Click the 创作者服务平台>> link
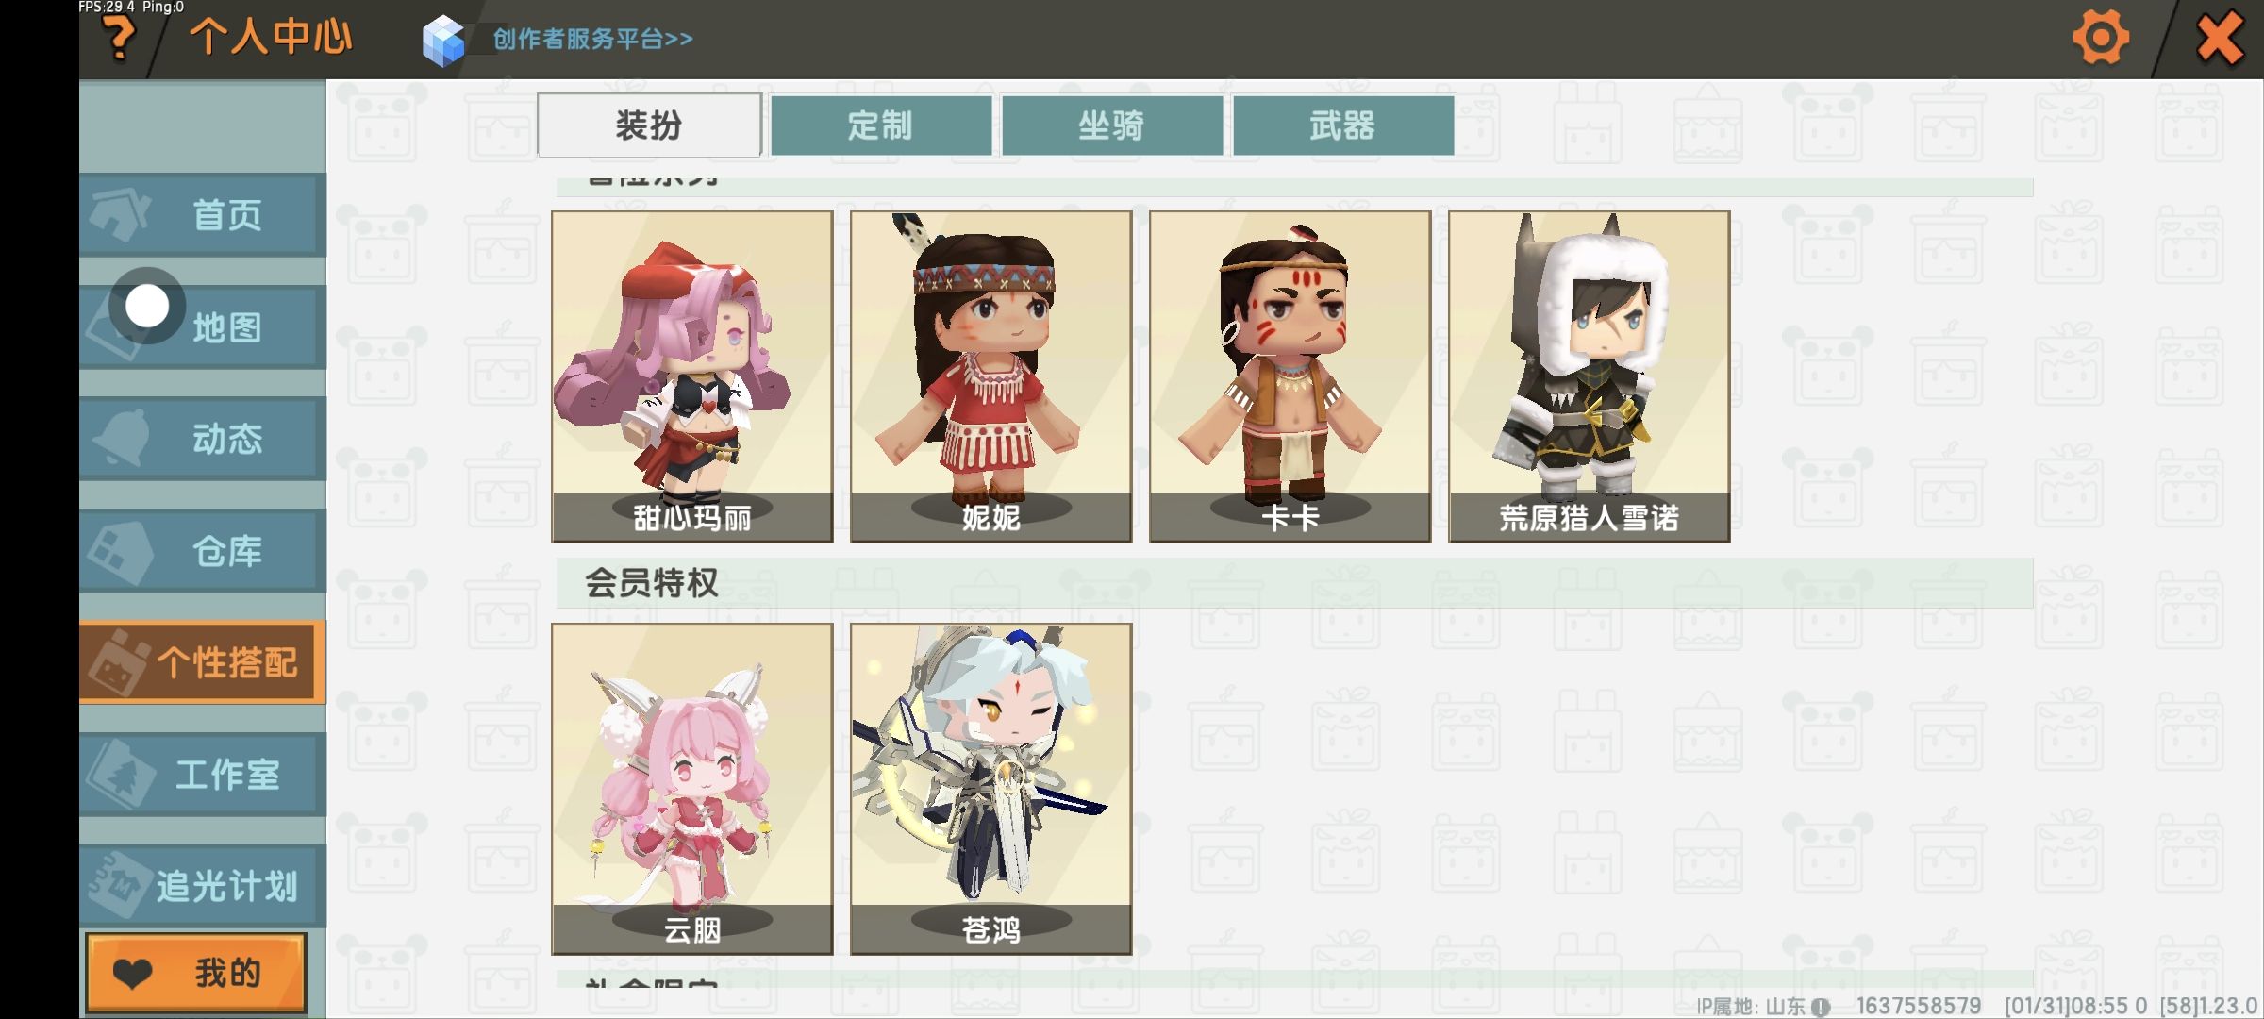The width and height of the screenshot is (2264, 1019). pos(593,40)
